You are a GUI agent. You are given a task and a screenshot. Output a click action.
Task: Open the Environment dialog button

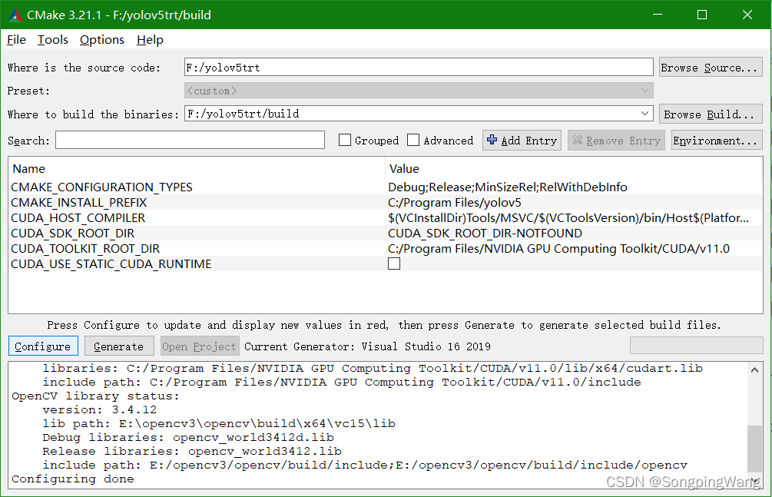(717, 141)
